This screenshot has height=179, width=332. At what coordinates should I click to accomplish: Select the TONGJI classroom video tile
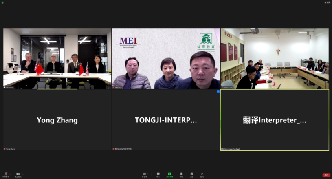tap(275, 58)
